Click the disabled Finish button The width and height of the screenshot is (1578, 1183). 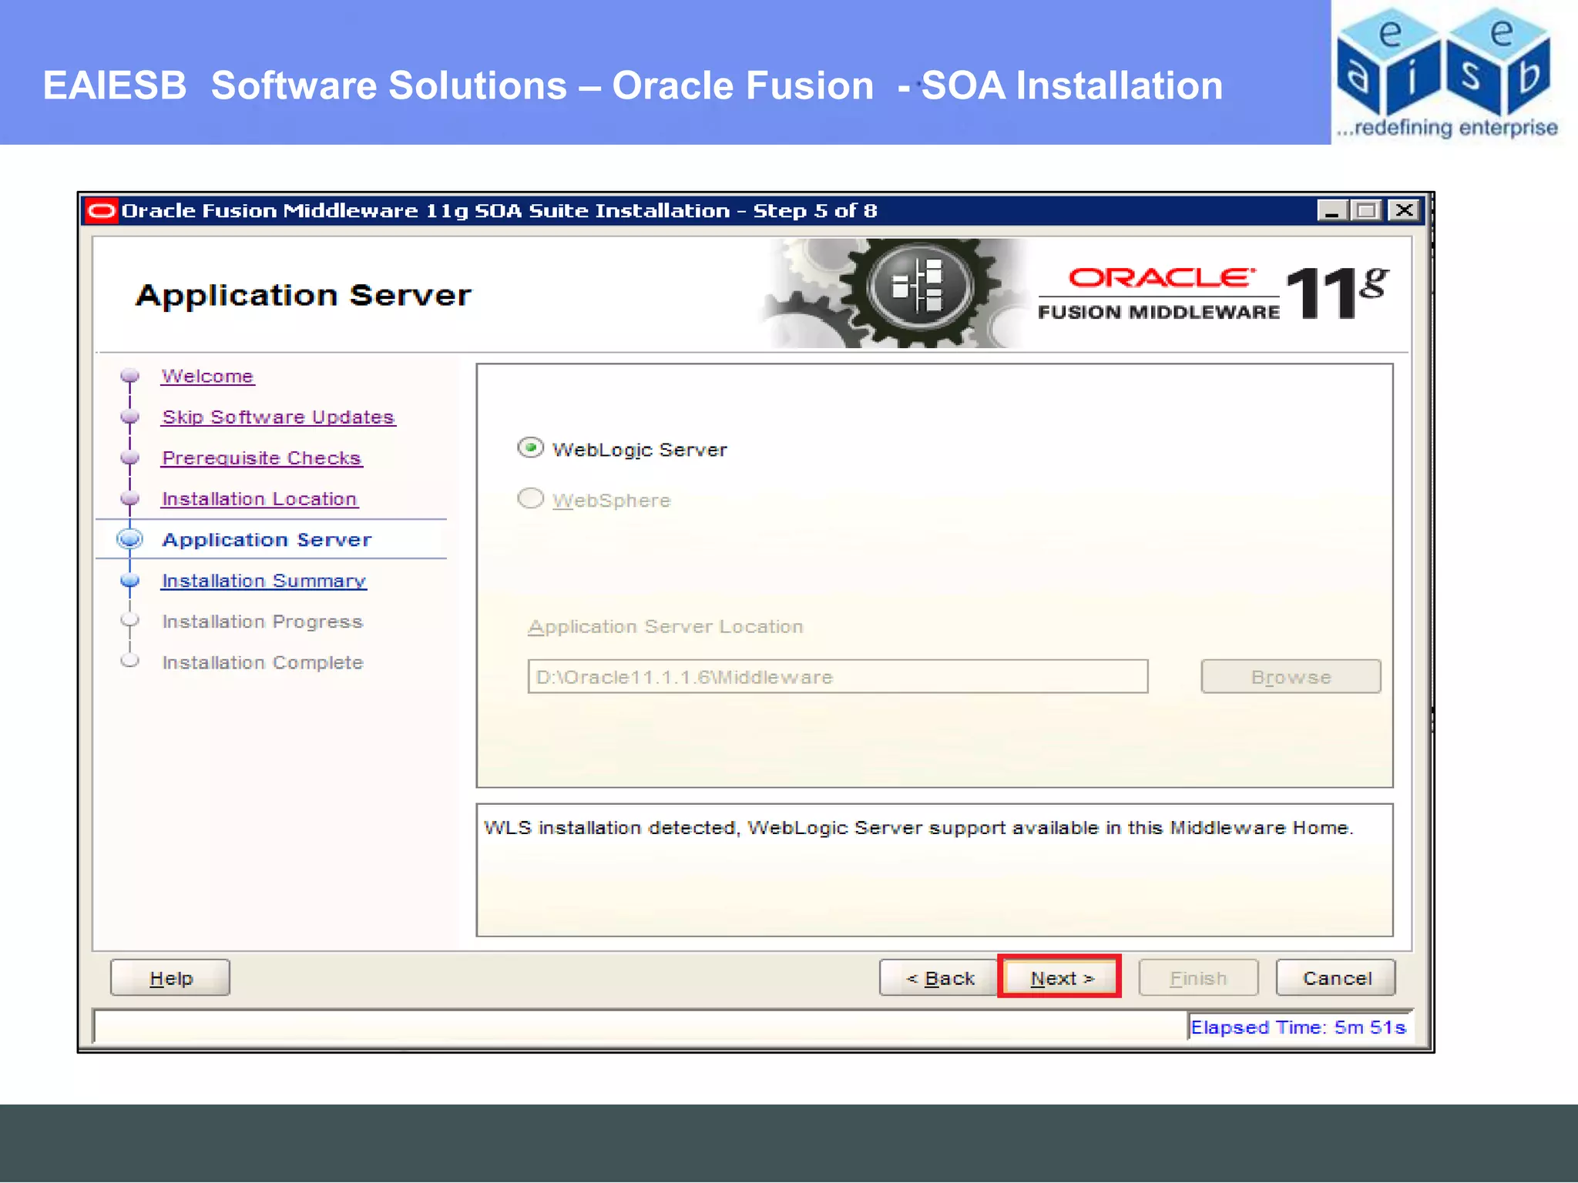click(x=1198, y=977)
